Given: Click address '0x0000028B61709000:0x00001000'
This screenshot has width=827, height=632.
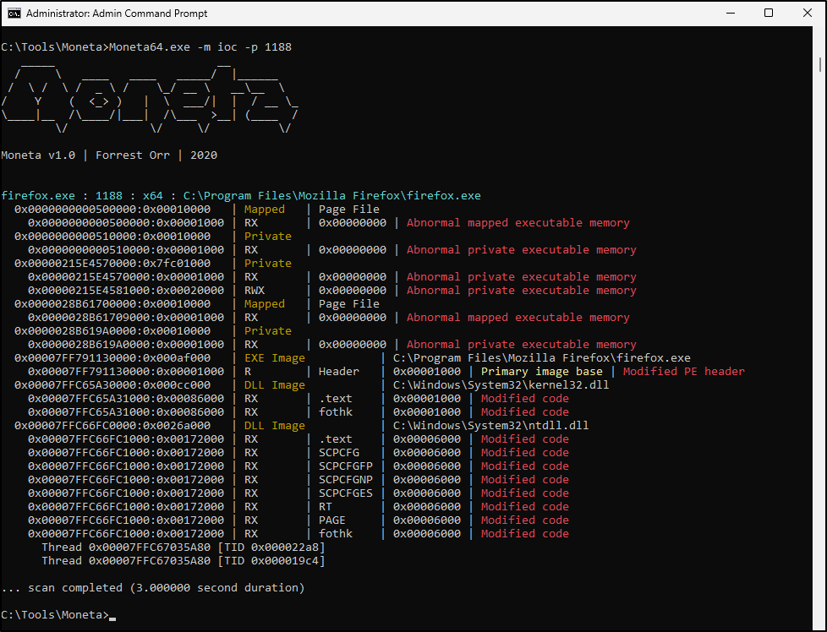Looking at the screenshot, I should (x=126, y=318).
